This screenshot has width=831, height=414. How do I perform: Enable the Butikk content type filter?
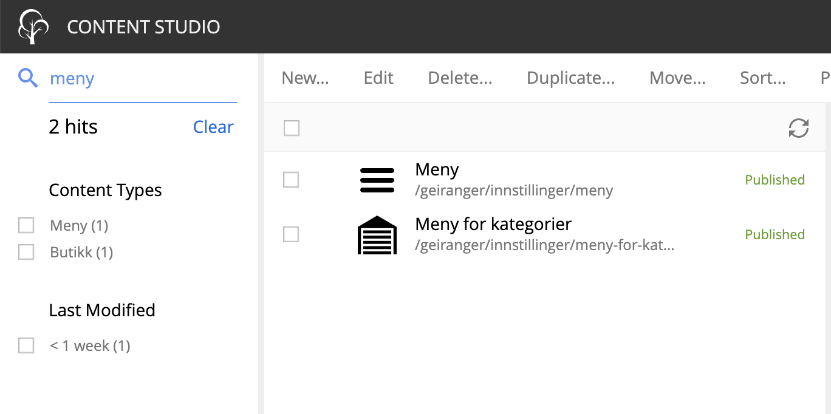pos(26,252)
